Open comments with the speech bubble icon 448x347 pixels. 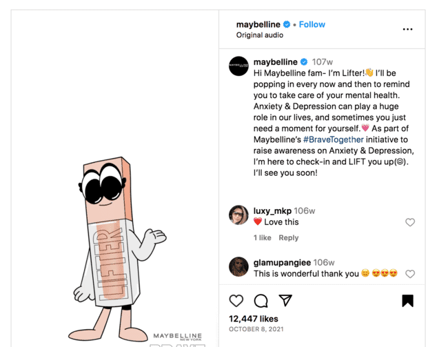[x=261, y=301]
